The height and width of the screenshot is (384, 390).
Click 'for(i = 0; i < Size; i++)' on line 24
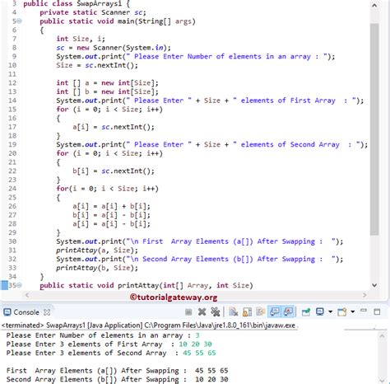(x=107, y=189)
